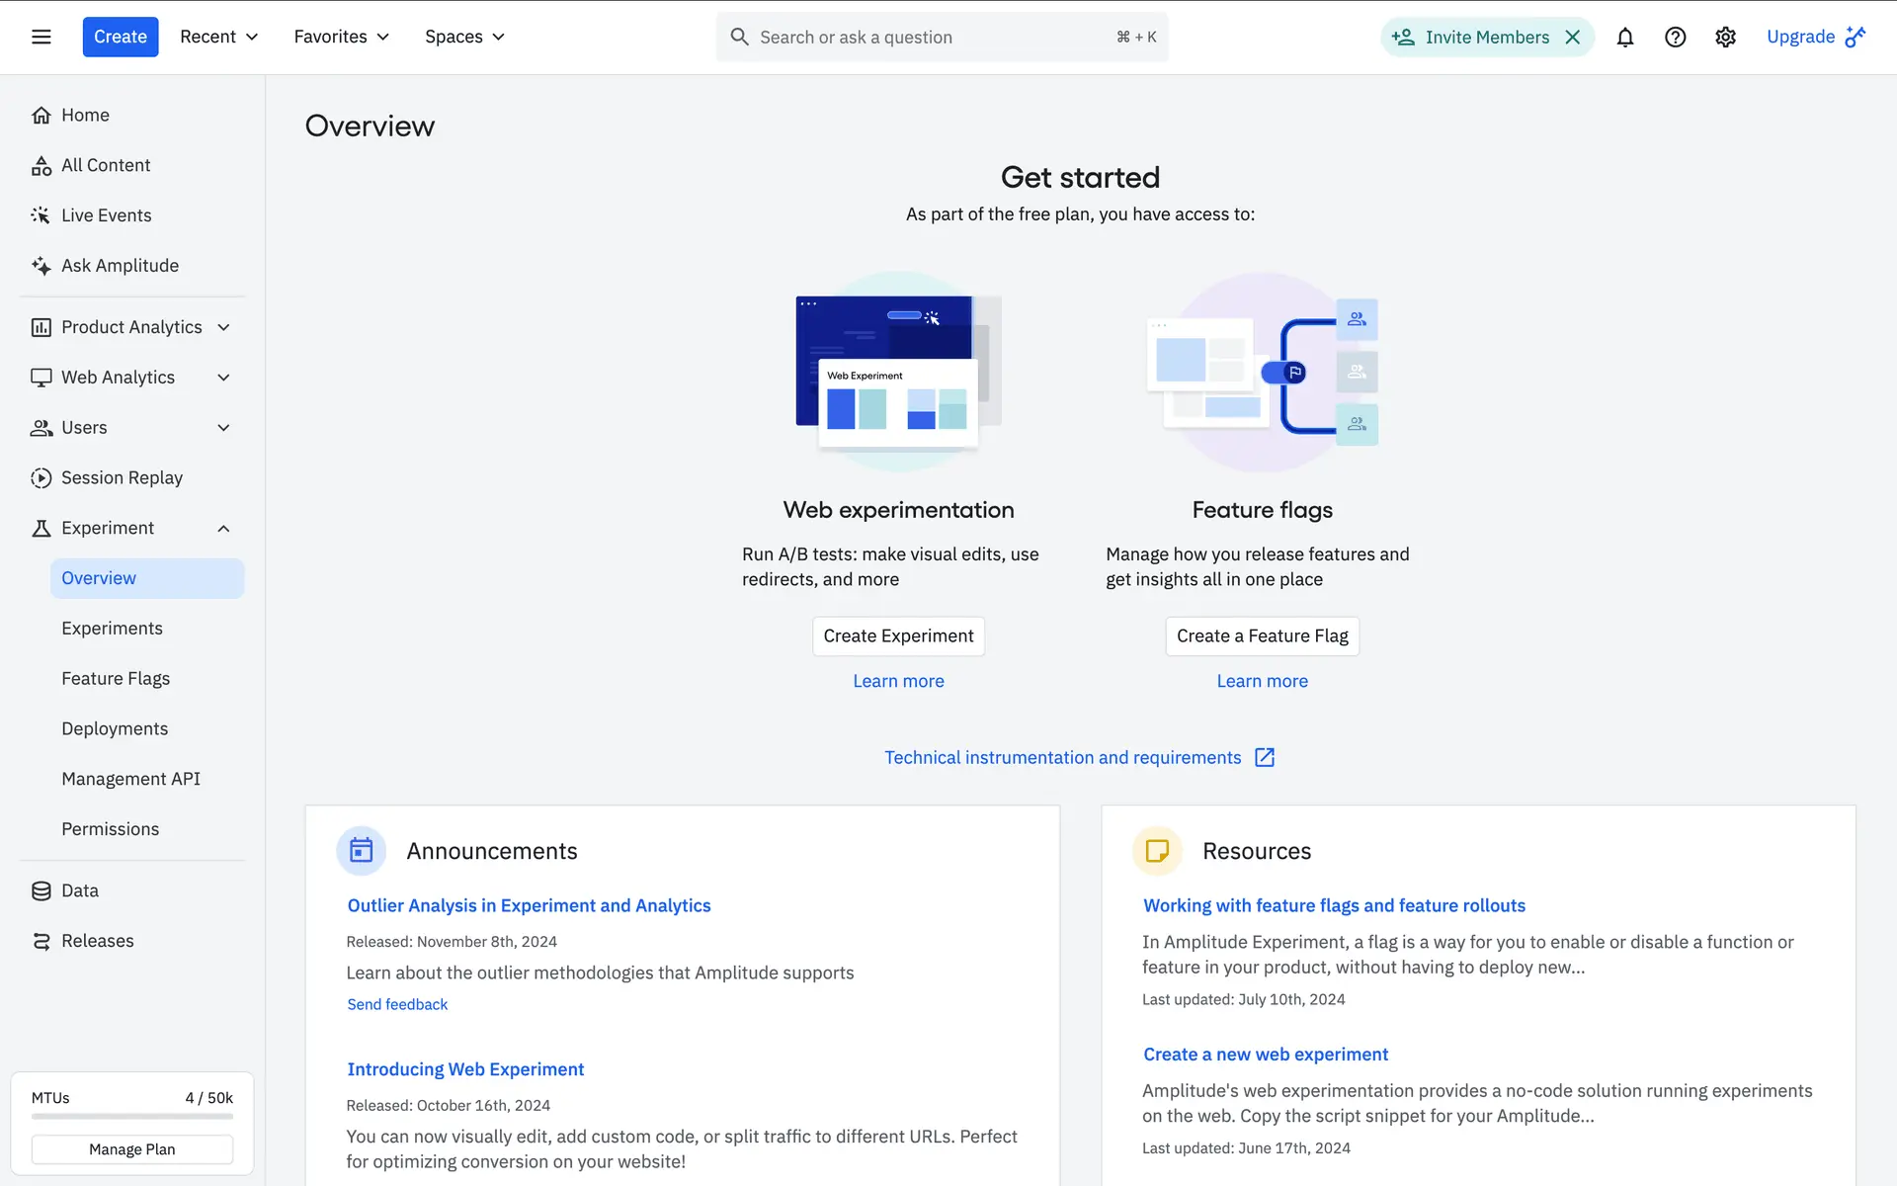Image resolution: width=1897 pixels, height=1186 pixels.
Task: Select Feature Flags in the sidebar
Action: pyautogui.click(x=116, y=678)
